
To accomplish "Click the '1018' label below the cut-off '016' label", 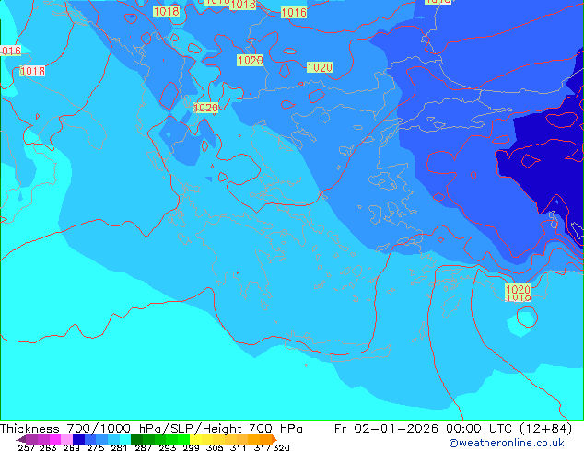I will [x=32, y=71].
